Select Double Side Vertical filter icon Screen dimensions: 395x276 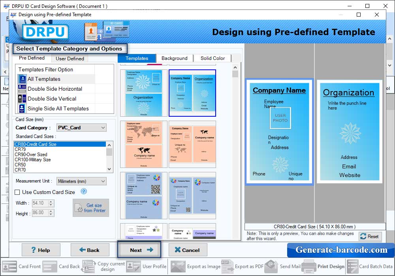(22, 99)
